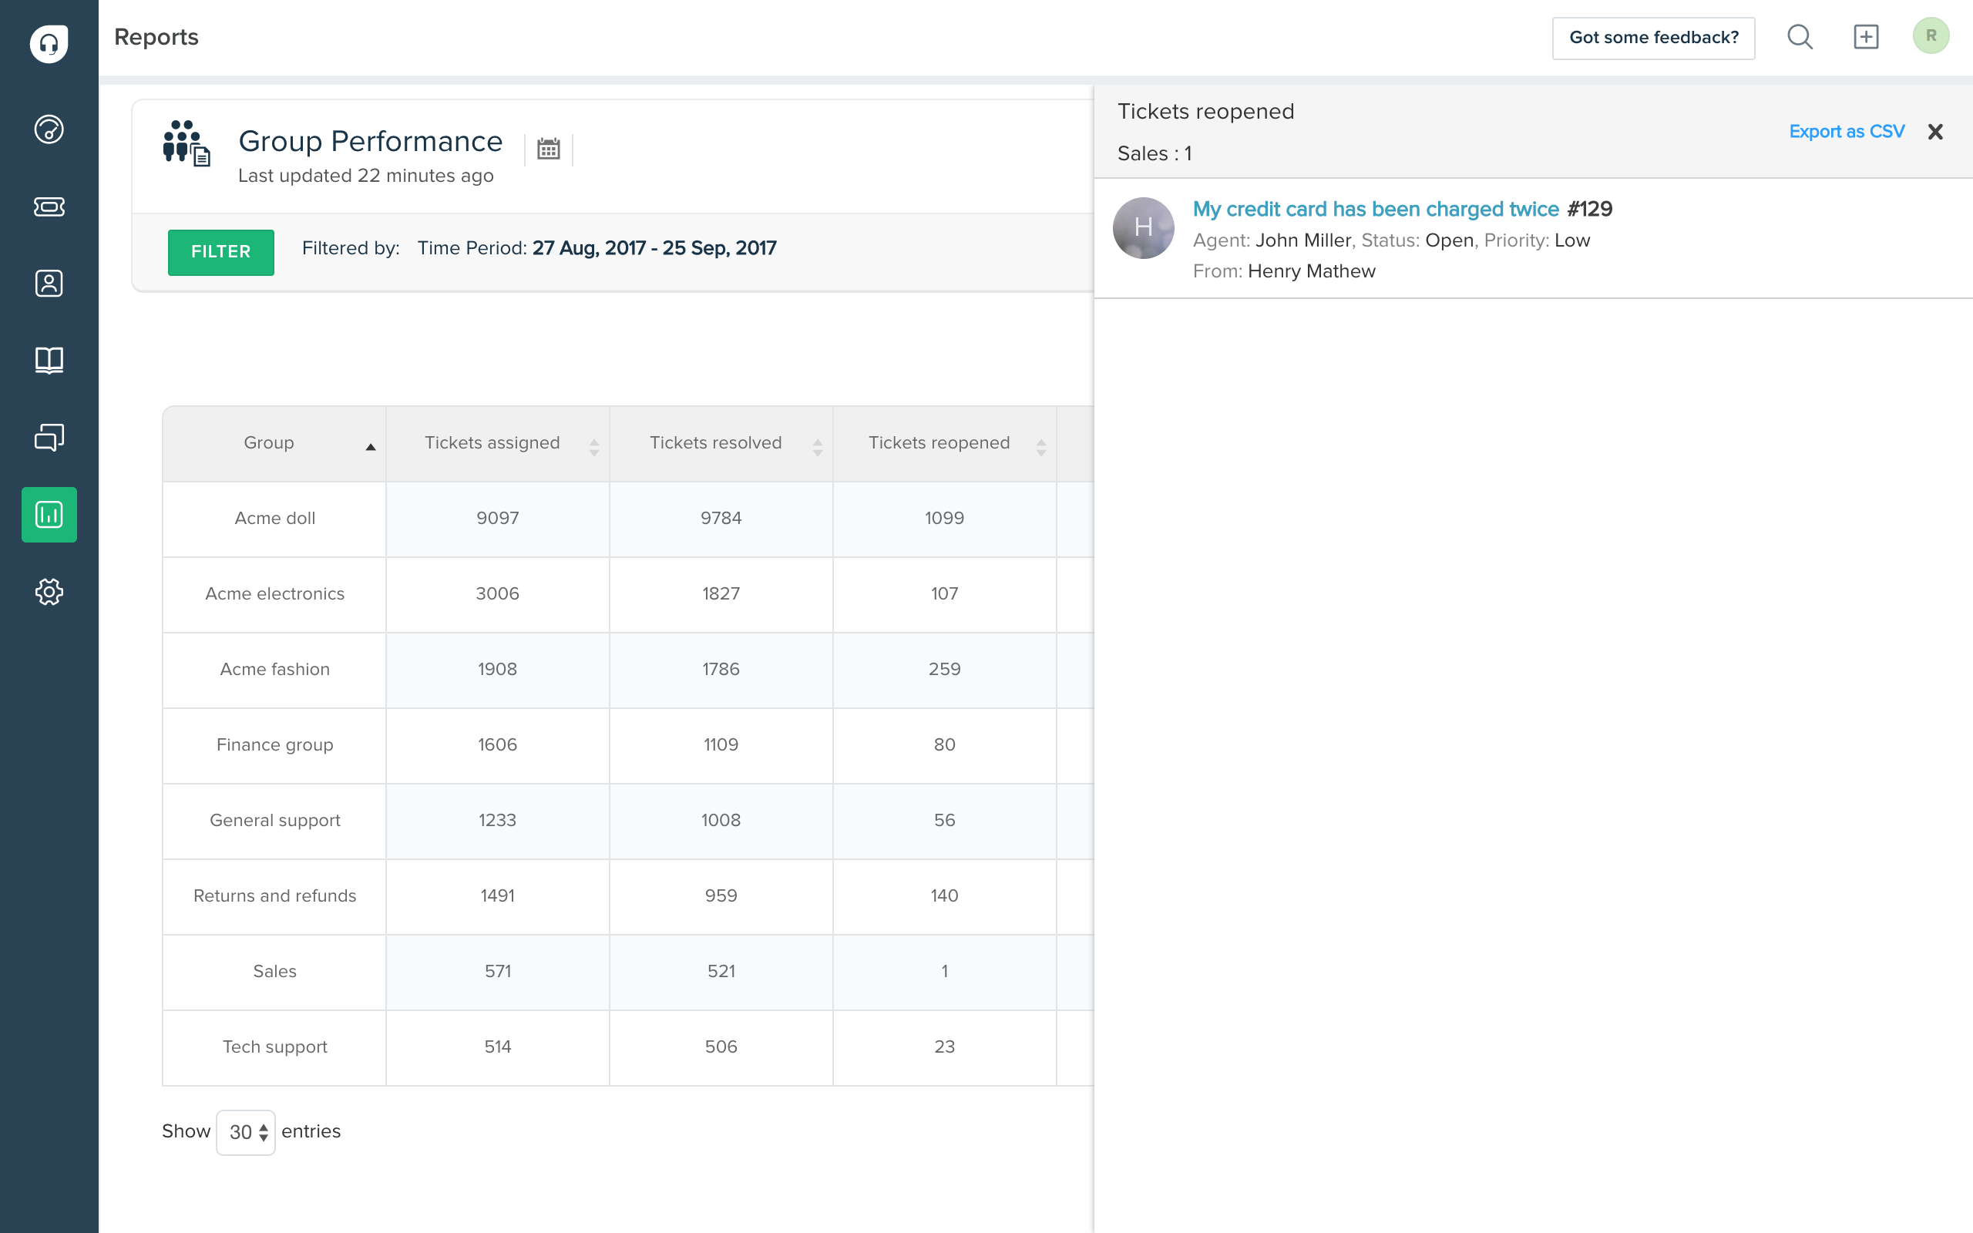The width and height of the screenshot is (1973, 1233).
Task: Open the Tickets icon in sidebar
Action: (x=49, y=207)
